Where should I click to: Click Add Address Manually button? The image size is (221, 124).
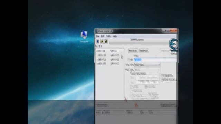point(169,106)
